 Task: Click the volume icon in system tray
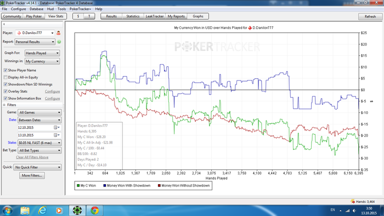[x=354, y=211]
